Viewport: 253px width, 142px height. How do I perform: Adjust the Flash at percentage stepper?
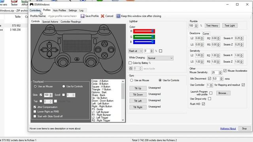[x=151, y=51]
